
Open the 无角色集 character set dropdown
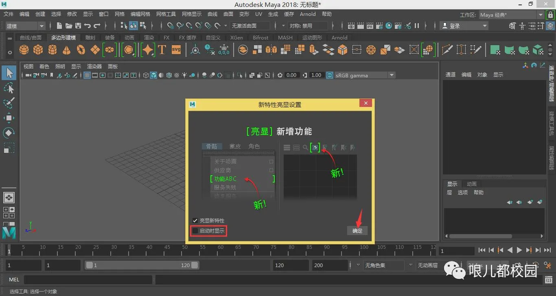click(x=383, y=265)
